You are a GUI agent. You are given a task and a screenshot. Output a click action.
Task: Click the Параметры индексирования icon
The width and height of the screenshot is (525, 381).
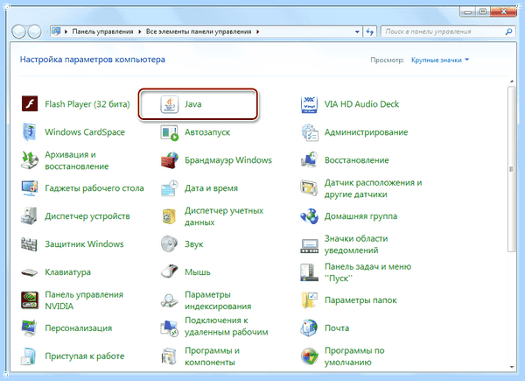pyautogui.click(x=170, y=300)
